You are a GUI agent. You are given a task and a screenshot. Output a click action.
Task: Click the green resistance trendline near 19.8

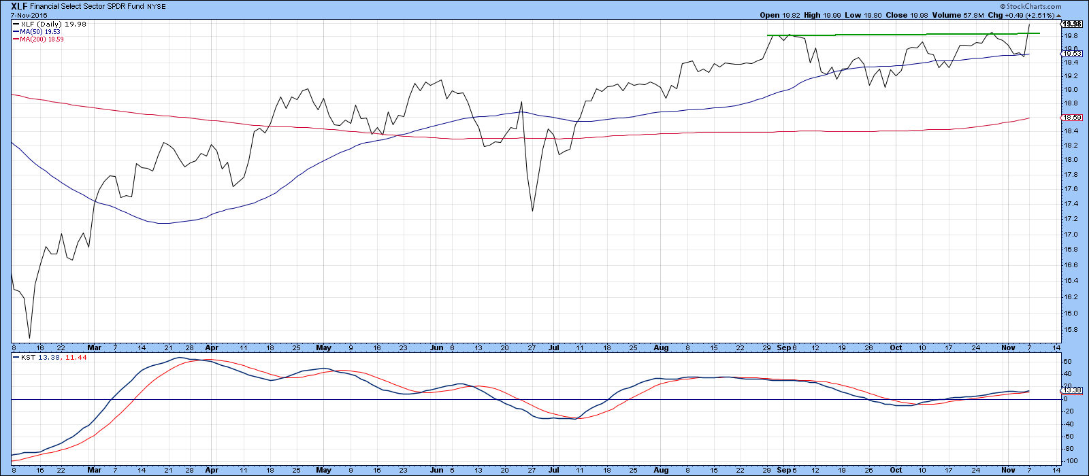[903, 34]
